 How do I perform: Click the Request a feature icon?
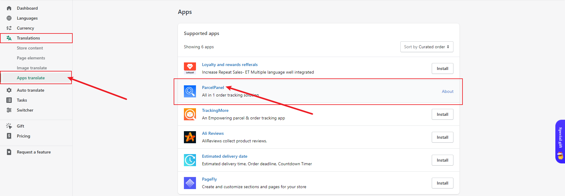9,152
